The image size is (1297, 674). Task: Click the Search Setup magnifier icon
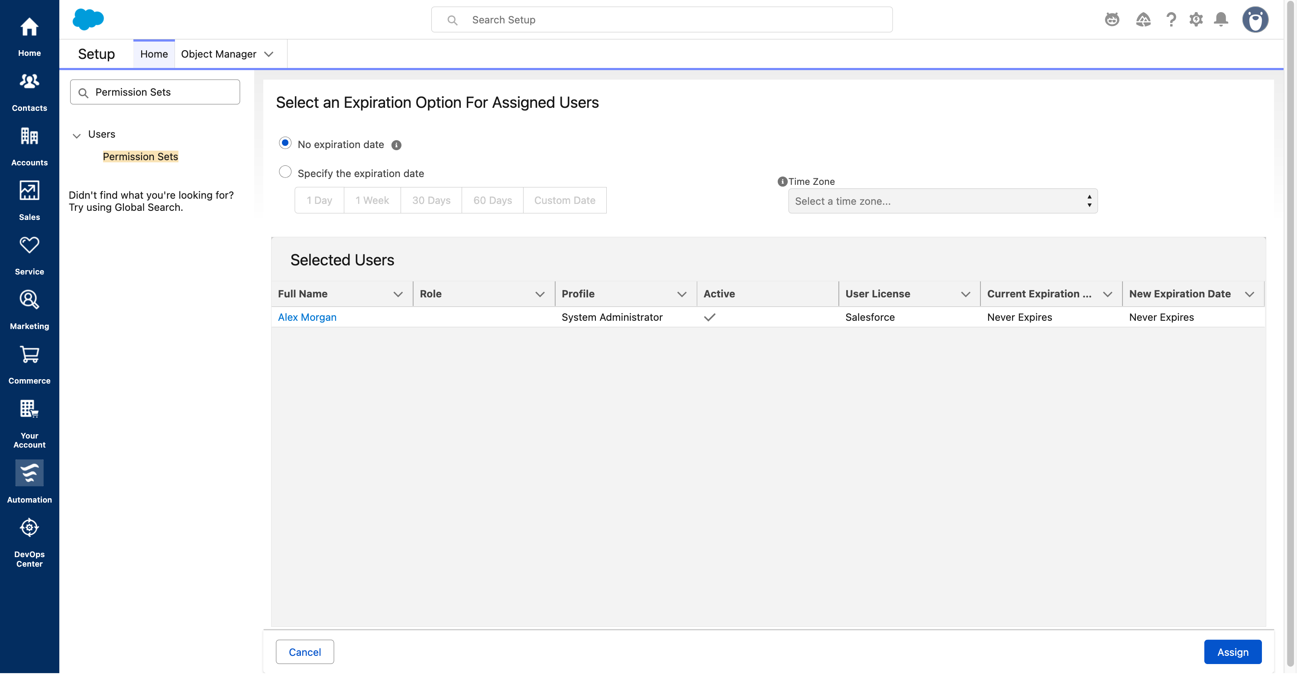452,20
